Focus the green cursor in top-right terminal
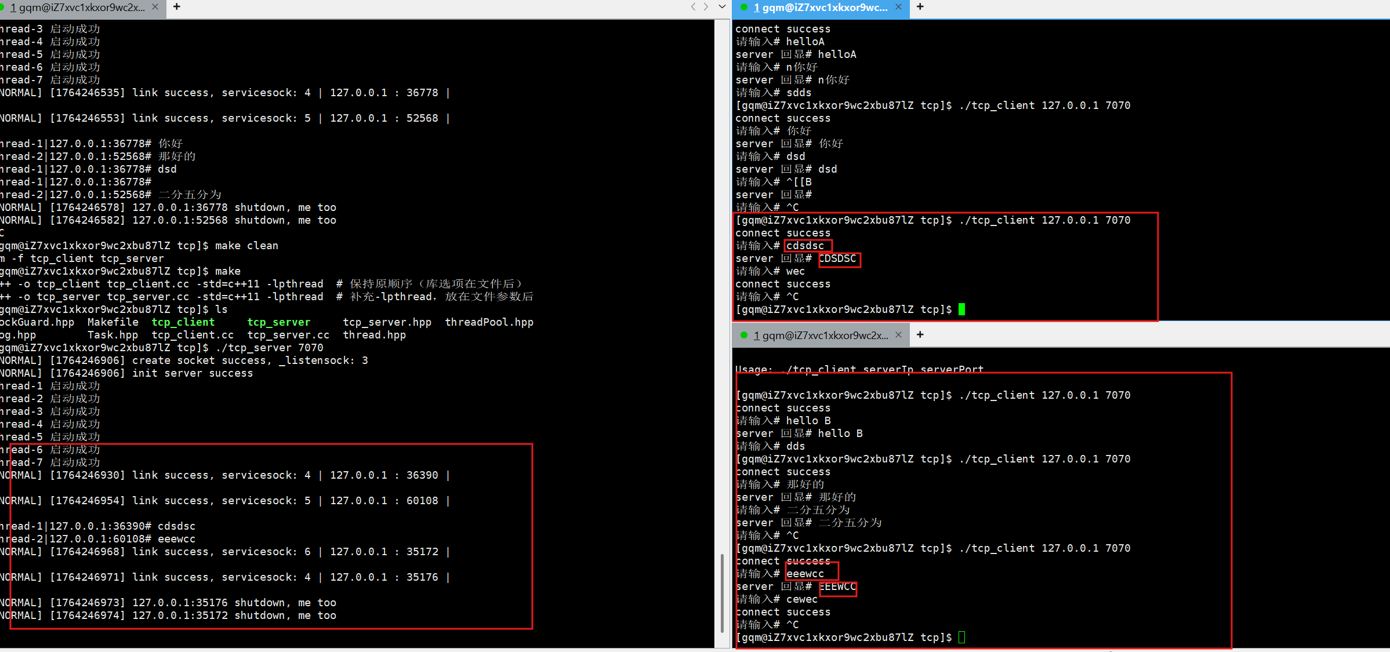Viewport: 1390px width, 652px height. pos(961,309)
